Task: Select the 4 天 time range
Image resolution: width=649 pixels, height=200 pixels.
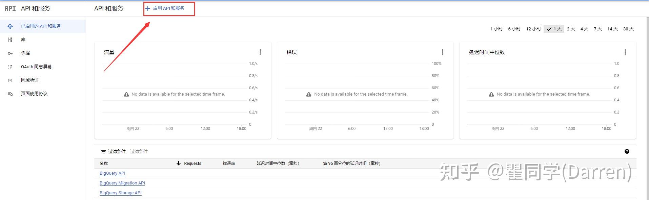Action: (584, 29)
